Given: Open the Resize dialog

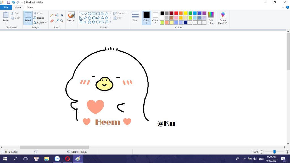Looking at the screenshot, I should pos(39,18).
